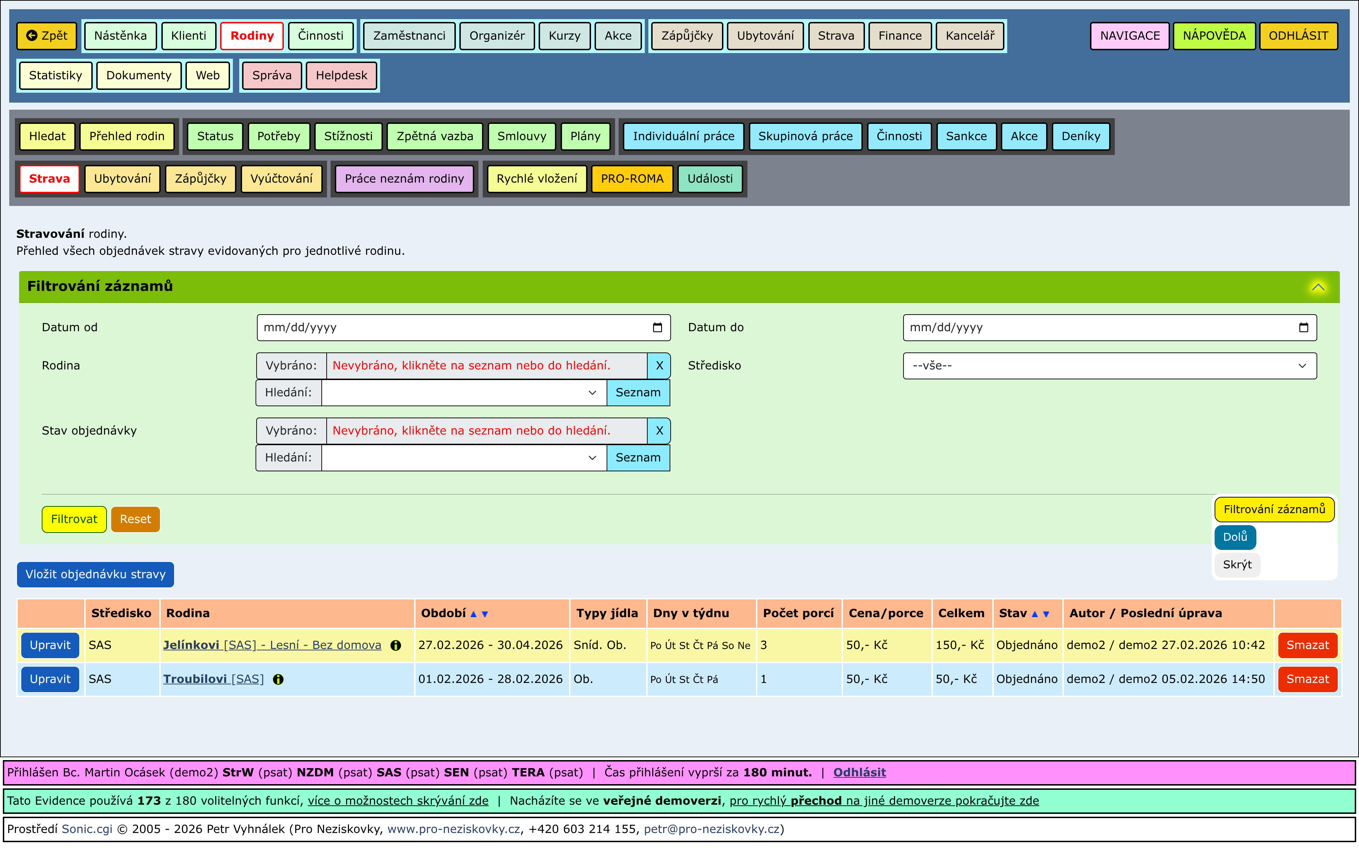Open calendar picker in Datum od field
The image size is (1359, 862).
click(657, 328)
